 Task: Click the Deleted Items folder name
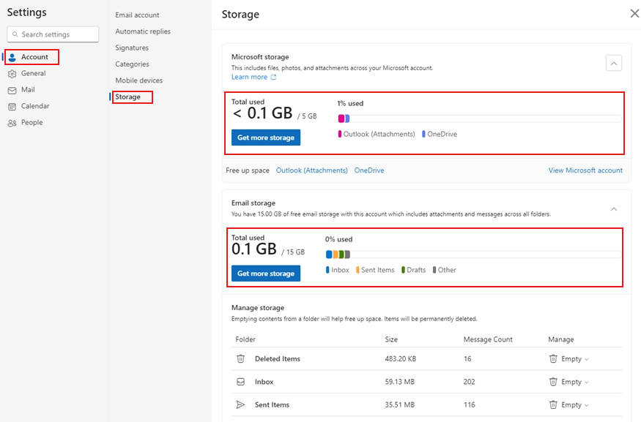tap(277, 359)
